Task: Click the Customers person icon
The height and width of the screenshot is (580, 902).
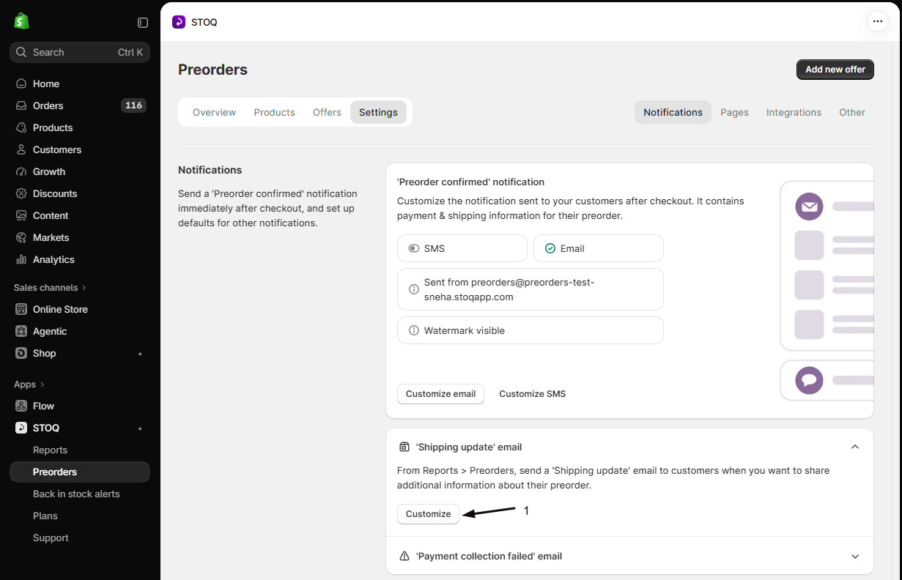Action: (21, 149)
